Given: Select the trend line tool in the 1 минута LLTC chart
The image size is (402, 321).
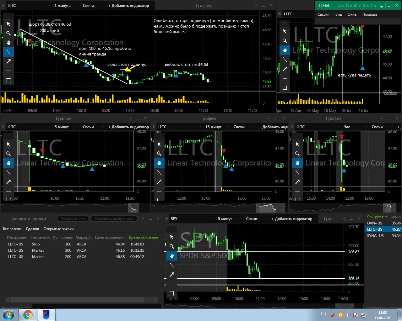Looking at the screenshot, I should pyautogui.click(x=8, y=52).
